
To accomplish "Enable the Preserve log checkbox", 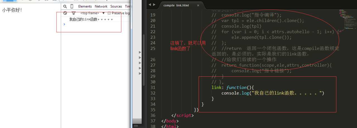I will pos(109,13).
